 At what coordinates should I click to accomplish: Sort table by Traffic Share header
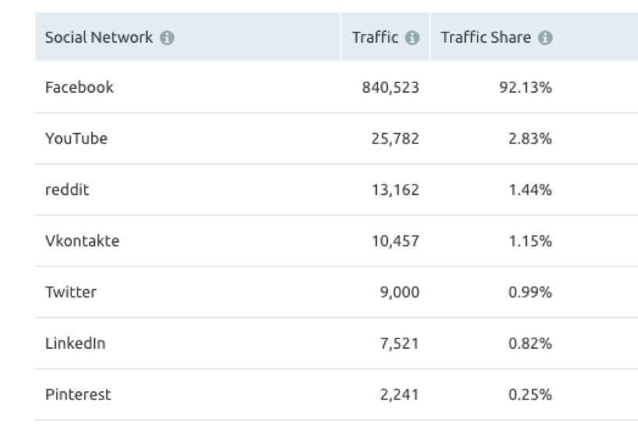(x=486, y=37)
